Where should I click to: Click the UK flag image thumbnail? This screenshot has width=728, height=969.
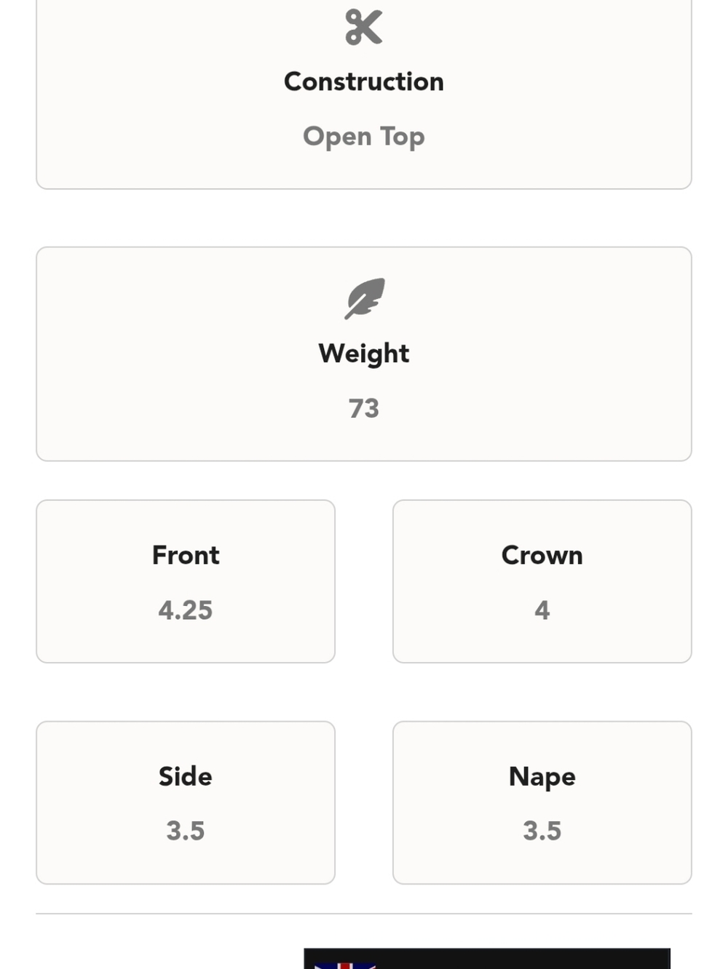(x=345, y=965)
